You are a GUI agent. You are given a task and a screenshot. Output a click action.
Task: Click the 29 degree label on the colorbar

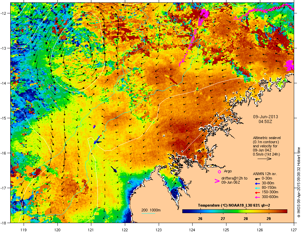269,219
